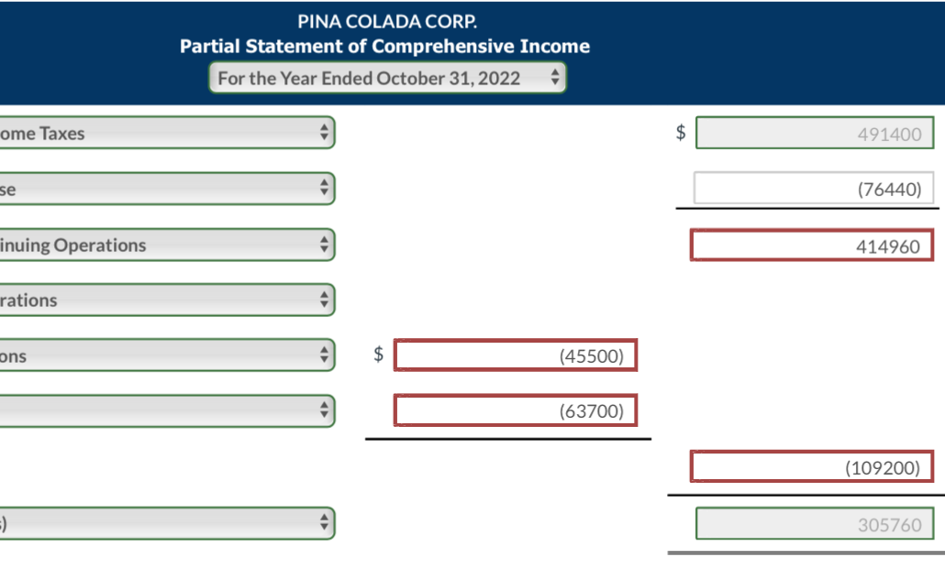
Task: Click the double-arrow icon on the date selector
Action: coord(555,78)
